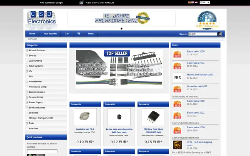Click the Eastersales 2022 news icon
Viewport: 250px width, 156px height.
(177, 104)
